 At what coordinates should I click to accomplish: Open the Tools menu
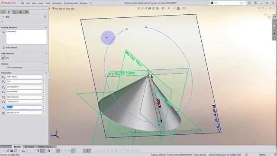[48, 3]
